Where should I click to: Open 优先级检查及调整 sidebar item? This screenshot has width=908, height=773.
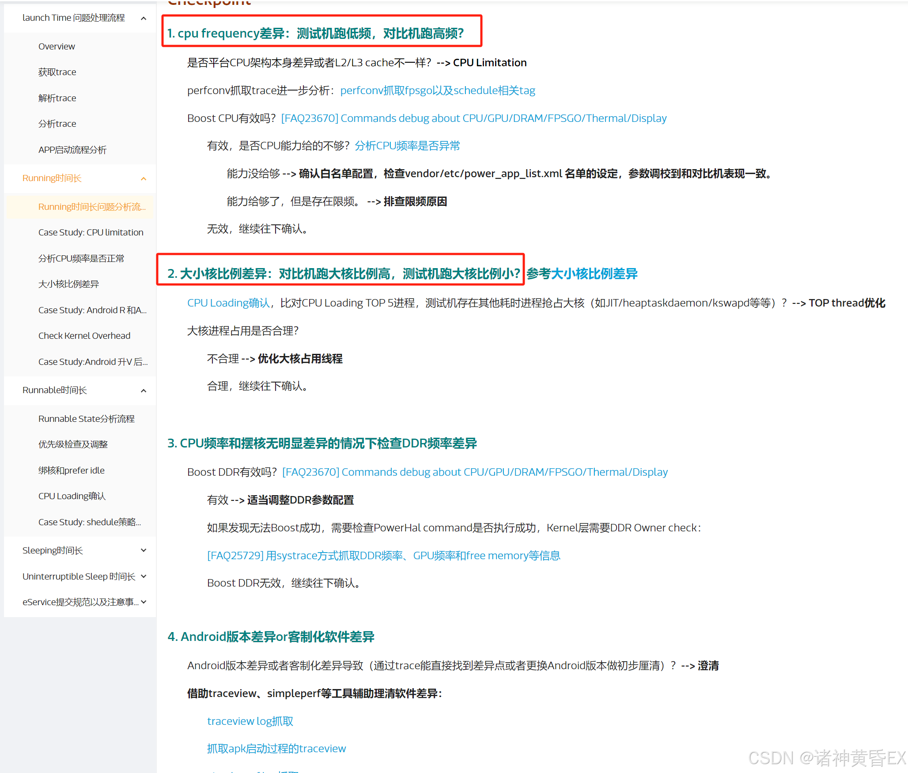pyautogui.click(x=73, y=444)
